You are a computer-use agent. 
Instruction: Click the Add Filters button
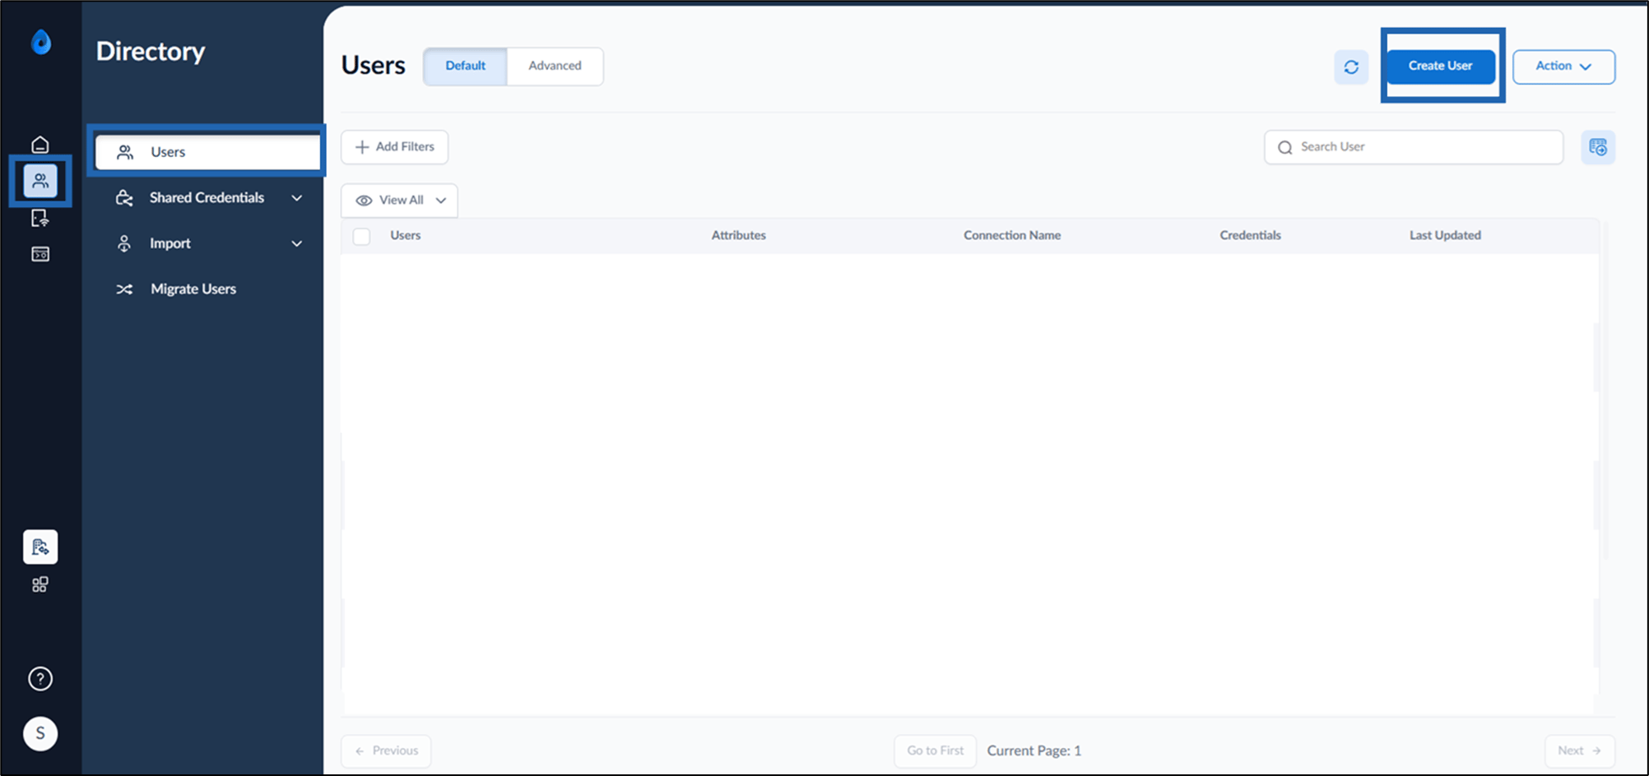point(395,147)
